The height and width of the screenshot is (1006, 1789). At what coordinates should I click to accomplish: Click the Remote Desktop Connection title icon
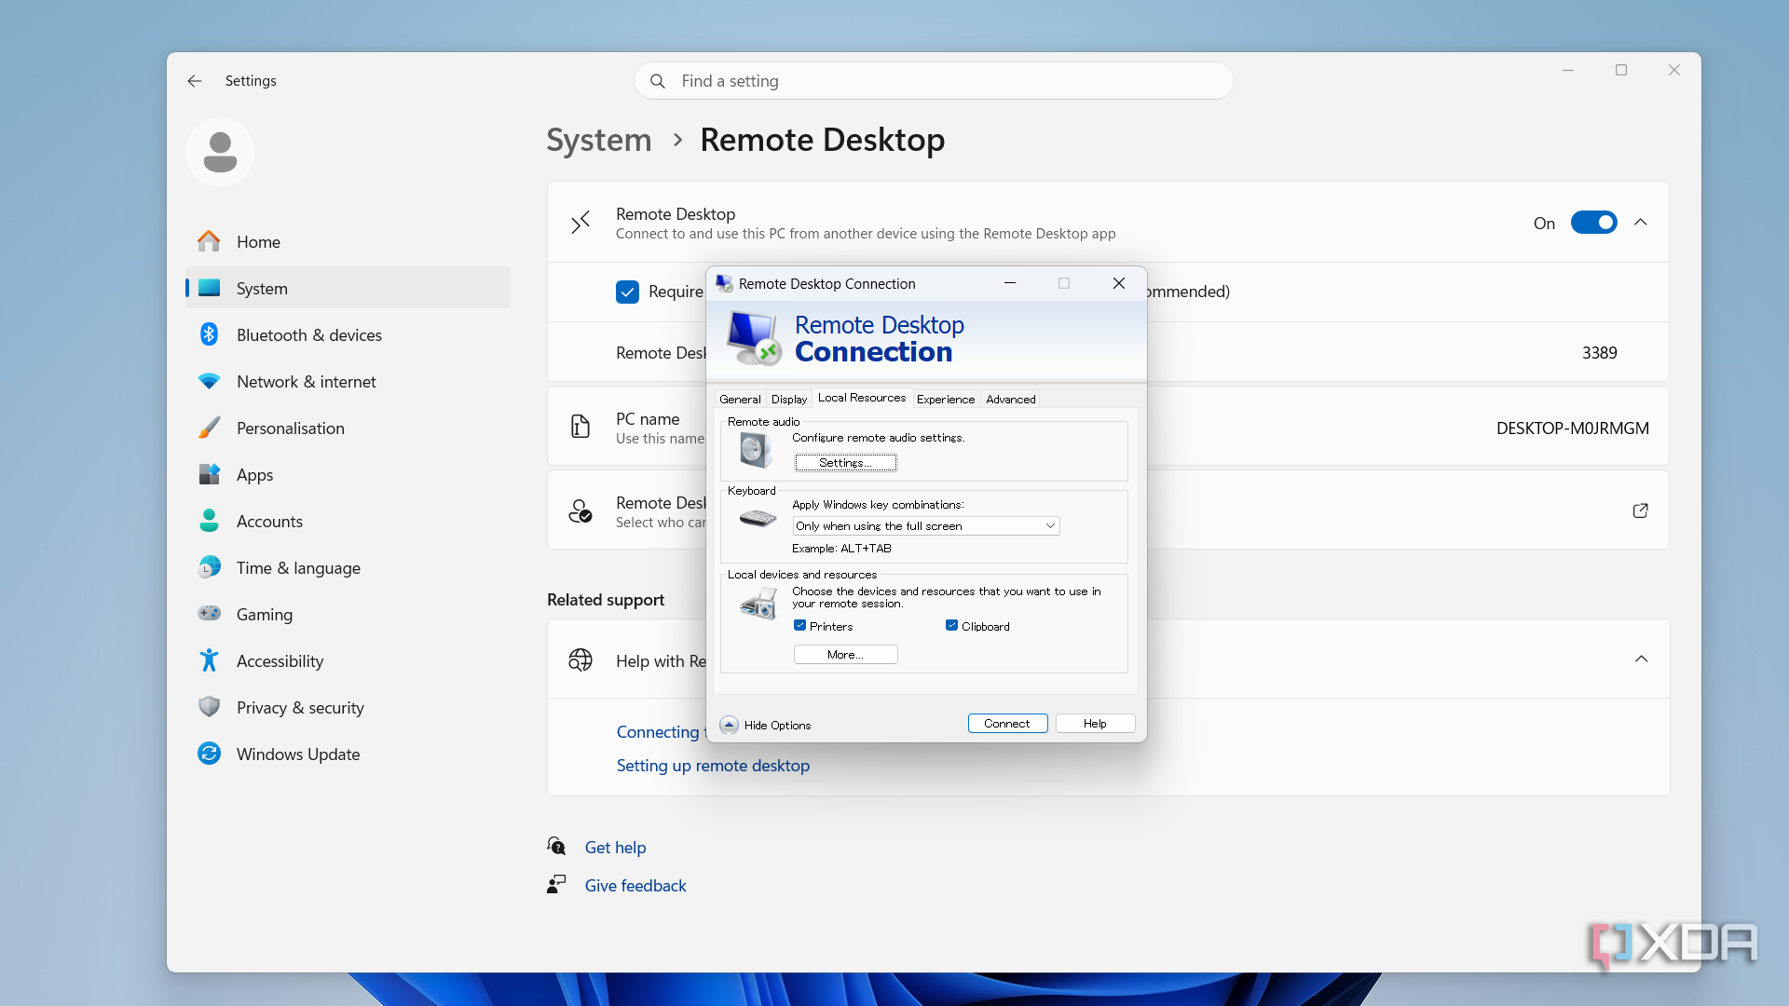coord(724,283)
